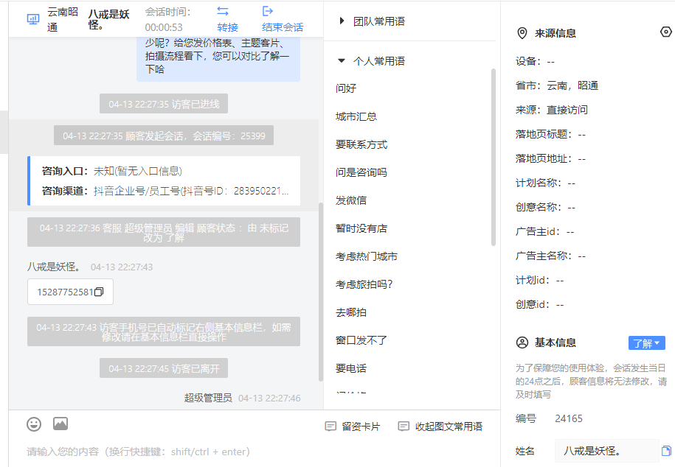Click the 转接 transfer link
The image size is (675, 467).
(228, 27)
